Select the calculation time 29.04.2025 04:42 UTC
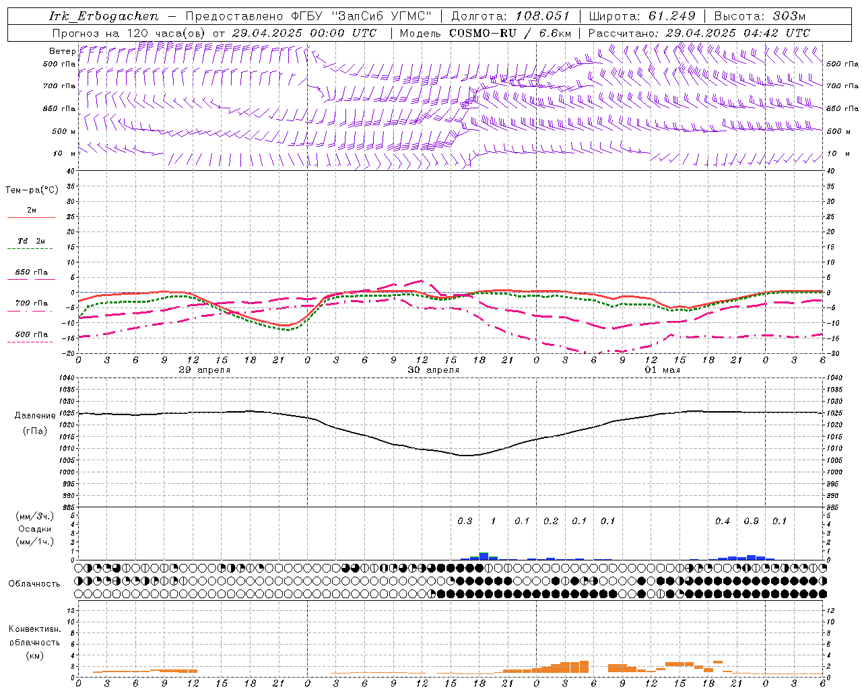This screenshot has height=689, width=862. (738, 33)
